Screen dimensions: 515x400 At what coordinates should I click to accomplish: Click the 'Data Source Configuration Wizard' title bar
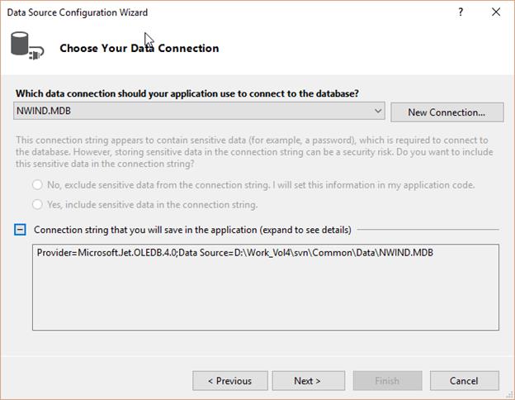point(78,12)
